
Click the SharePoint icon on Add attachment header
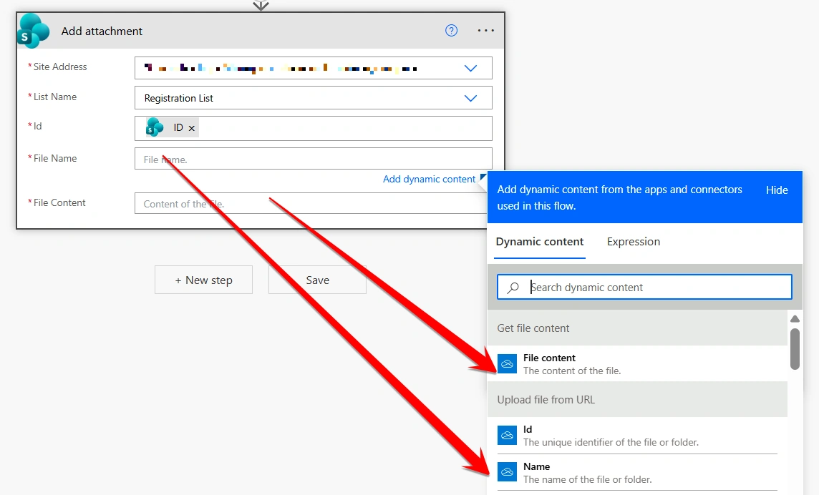click(33, 31)
